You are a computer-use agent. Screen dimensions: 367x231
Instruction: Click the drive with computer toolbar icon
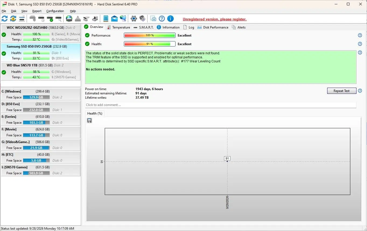point(95,19)
